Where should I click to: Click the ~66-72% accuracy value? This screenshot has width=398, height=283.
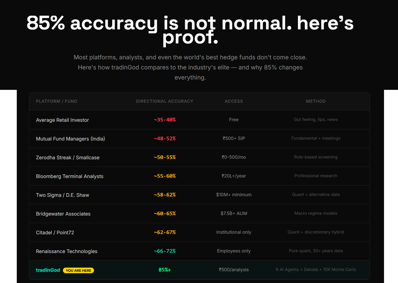(x=164, y=251)
